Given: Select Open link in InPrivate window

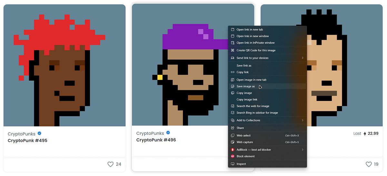Looking at the screenshot, I should point(267,43).
